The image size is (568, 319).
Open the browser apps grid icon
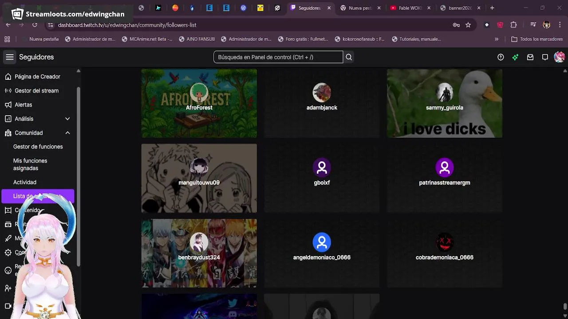[x=7, y=39]
